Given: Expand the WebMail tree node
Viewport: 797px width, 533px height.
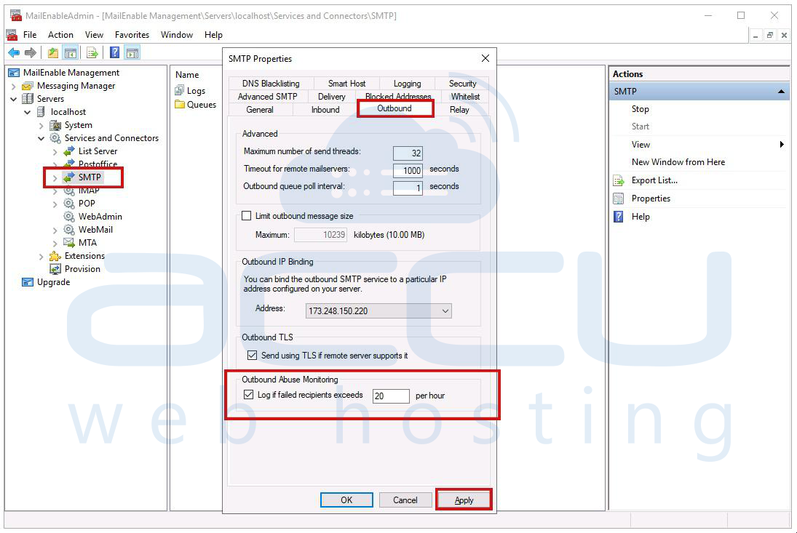Looking at the screenshot, I should 55,231.
